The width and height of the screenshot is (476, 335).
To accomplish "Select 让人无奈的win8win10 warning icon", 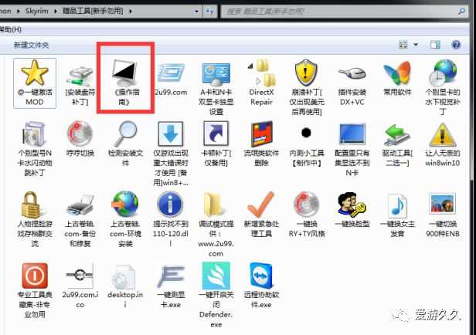I will point(443,135).
